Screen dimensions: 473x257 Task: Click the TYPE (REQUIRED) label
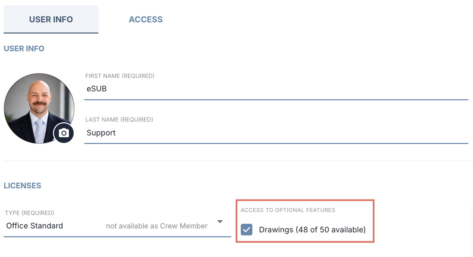tap(30, 213)
